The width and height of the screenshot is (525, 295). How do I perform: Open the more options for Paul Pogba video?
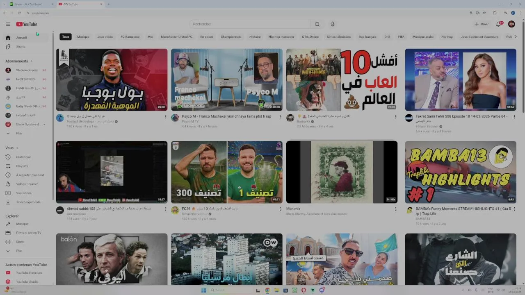(x=166, y=117)
